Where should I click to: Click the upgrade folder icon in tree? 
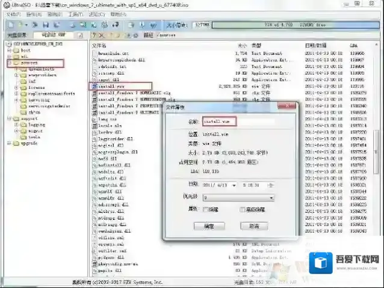[x=16, y=143]
